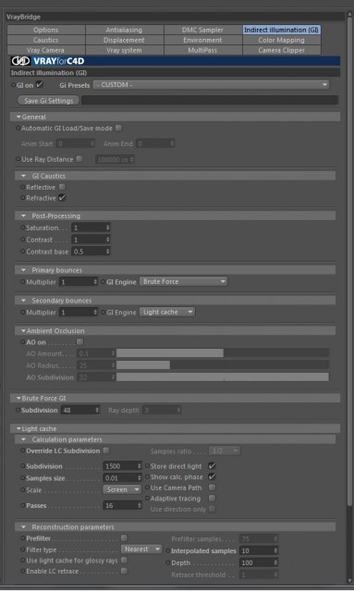Viewport: 354px width, 592px height.
Task: Open the Filter type Nearest dropdown
Action: coord(141,549)
